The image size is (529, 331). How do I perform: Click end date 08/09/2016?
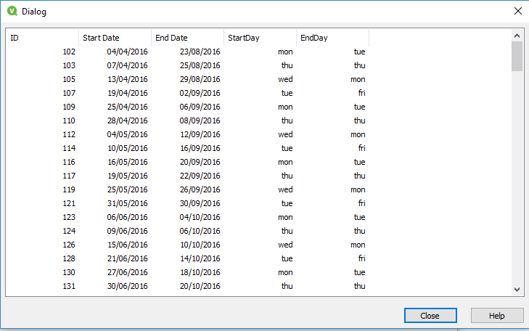tap(200, 120)
